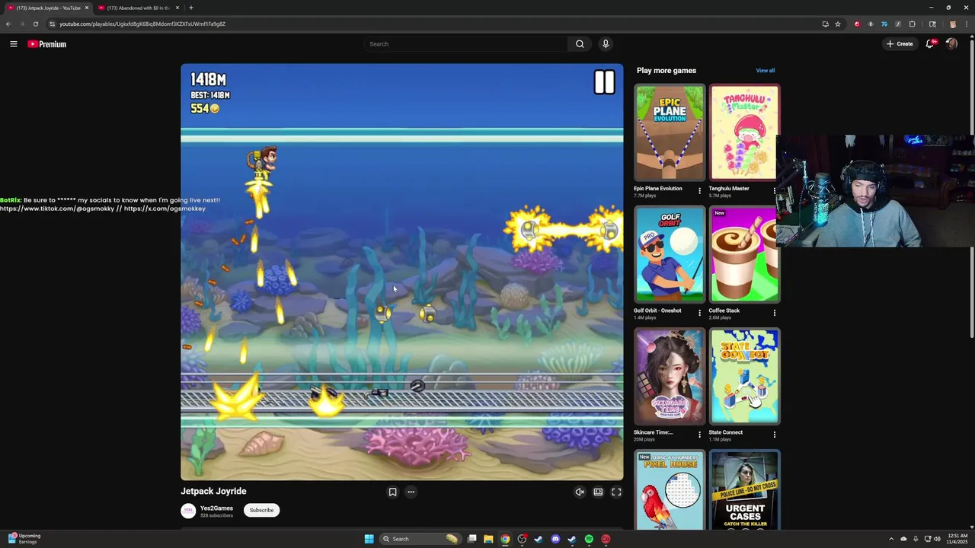Click View all games link
Image resolution: width=975 pixels, height=548 pixels.
(765, 71)
